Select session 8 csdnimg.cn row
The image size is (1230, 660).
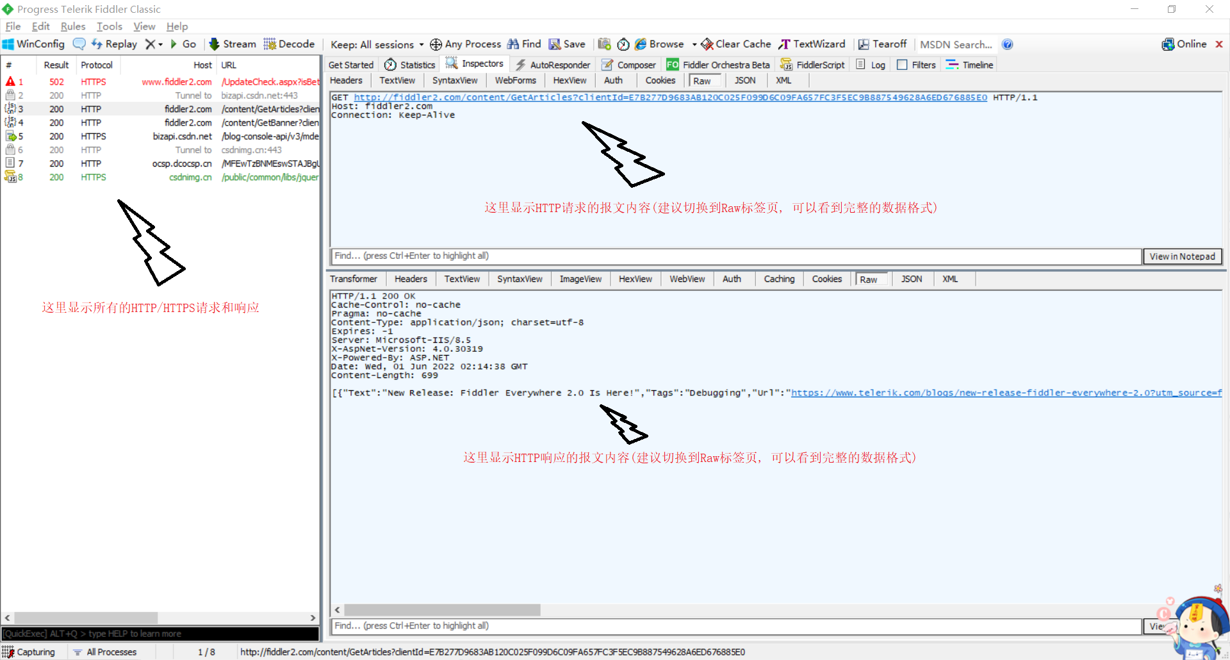tap(160, 177)
